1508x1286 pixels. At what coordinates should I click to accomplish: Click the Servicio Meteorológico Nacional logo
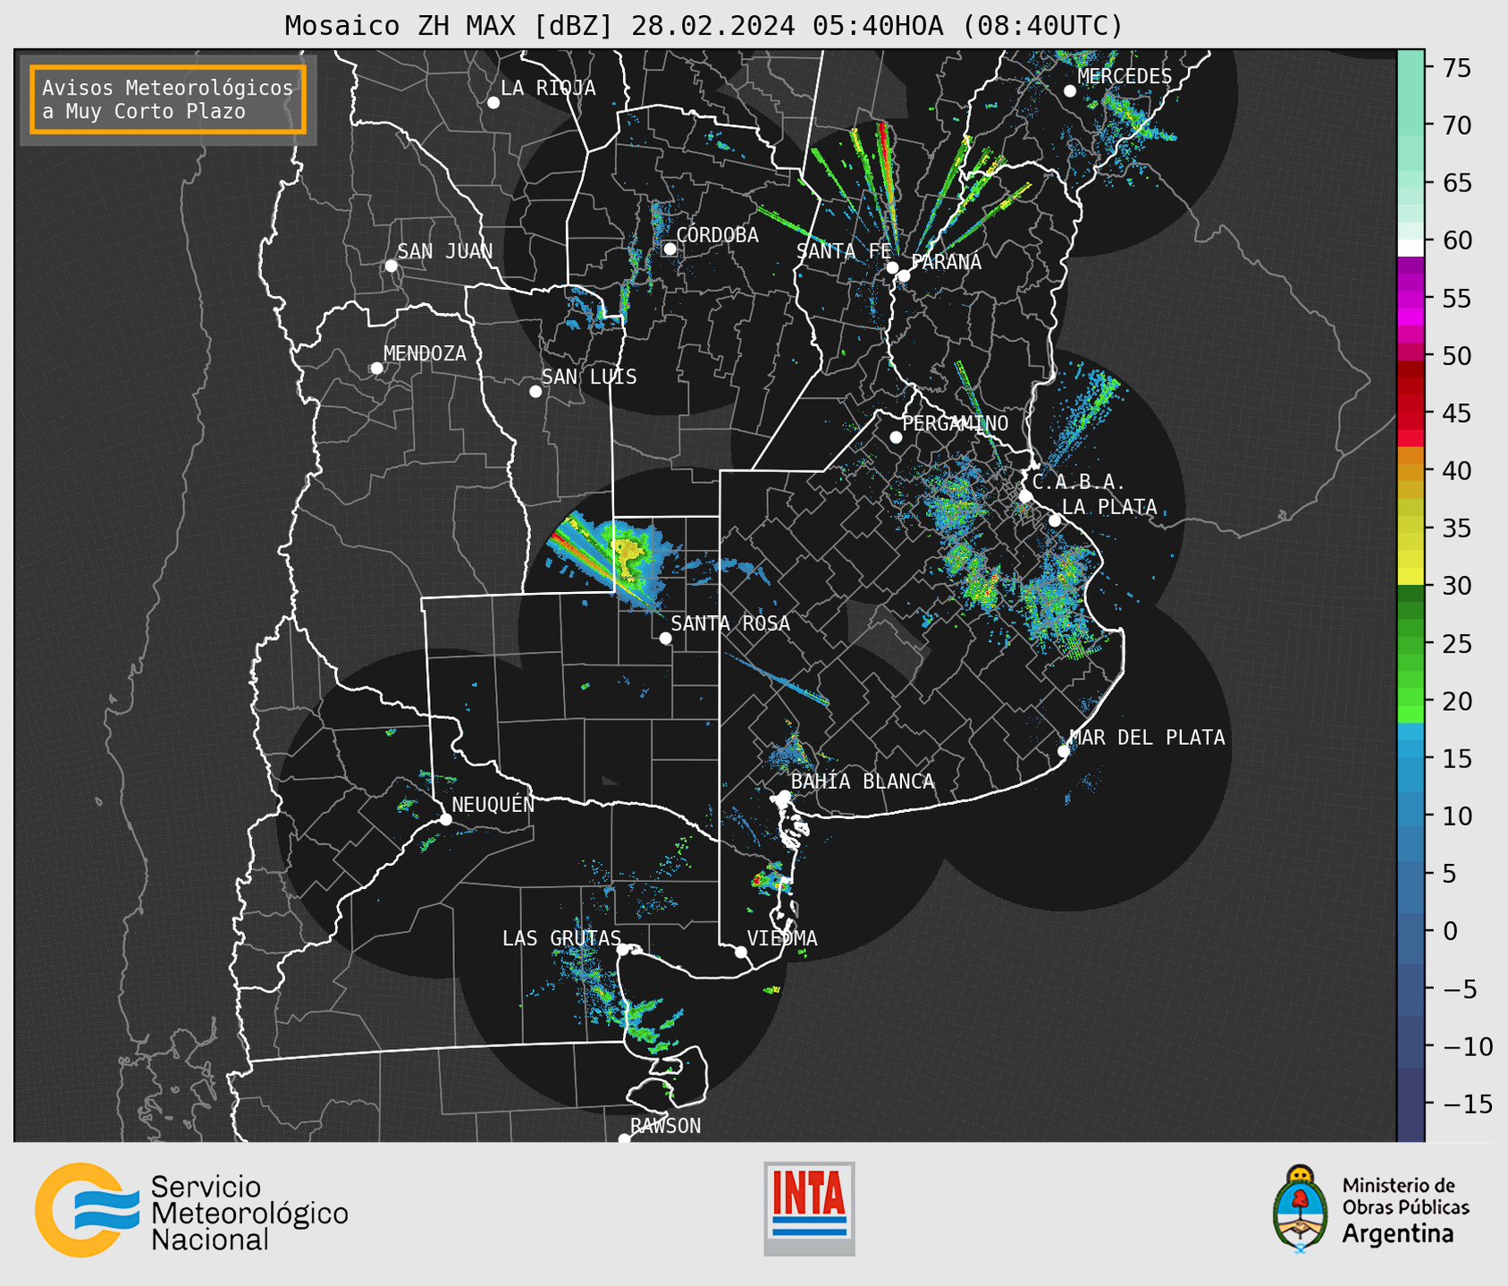(191, 1211)
